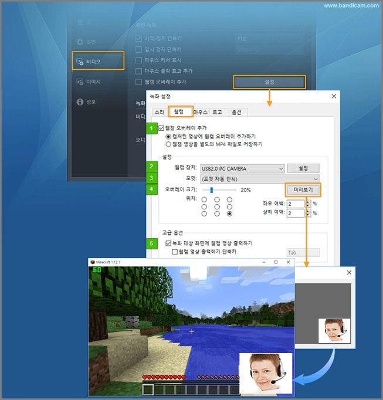
Task: Switch to the 소리 tab
Action: 159,112
